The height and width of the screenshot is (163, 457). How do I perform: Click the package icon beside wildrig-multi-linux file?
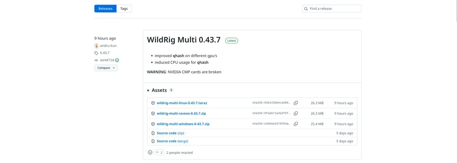153,103
